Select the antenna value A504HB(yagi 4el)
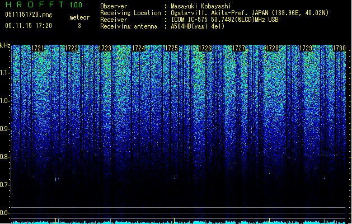Image resolution: width=352 pixels, height=224 pixels. coord(198,26)
